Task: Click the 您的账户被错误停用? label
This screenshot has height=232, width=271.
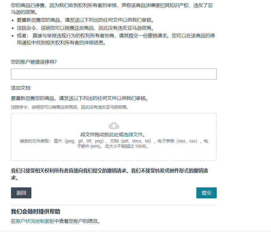Action: click(x=34, y=62)
